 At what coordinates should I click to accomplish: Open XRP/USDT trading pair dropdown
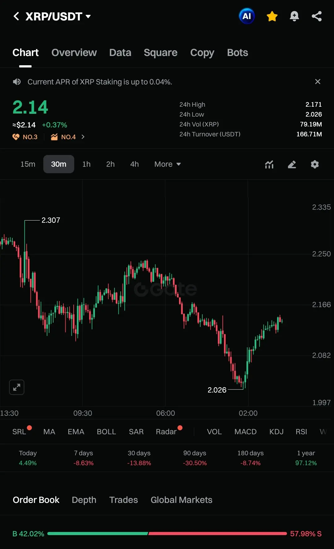[x=58, y=16]
